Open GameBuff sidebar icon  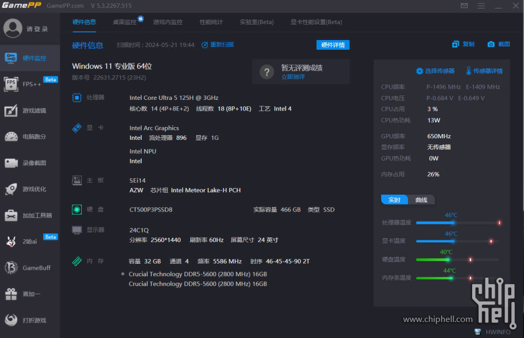(x=11, y=268)
